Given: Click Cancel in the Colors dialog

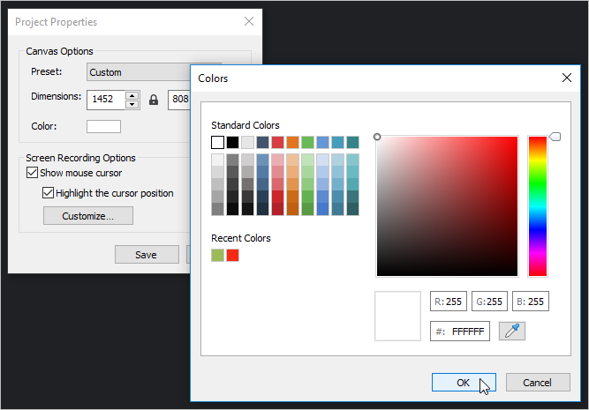Looking at the screenshot, I should click(538, 383).
